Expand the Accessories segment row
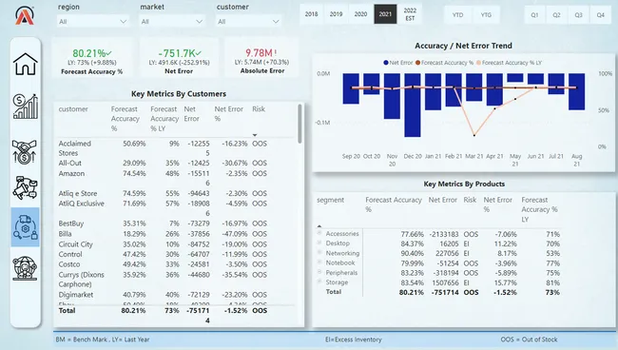618x350 pixels. [x=319, y=233]
